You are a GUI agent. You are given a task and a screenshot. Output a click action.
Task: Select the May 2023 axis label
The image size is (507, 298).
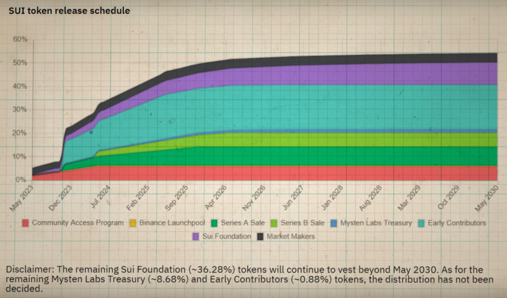click(x=21, y=198)
